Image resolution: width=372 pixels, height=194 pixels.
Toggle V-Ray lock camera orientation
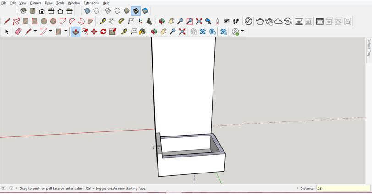coord(348,21)
